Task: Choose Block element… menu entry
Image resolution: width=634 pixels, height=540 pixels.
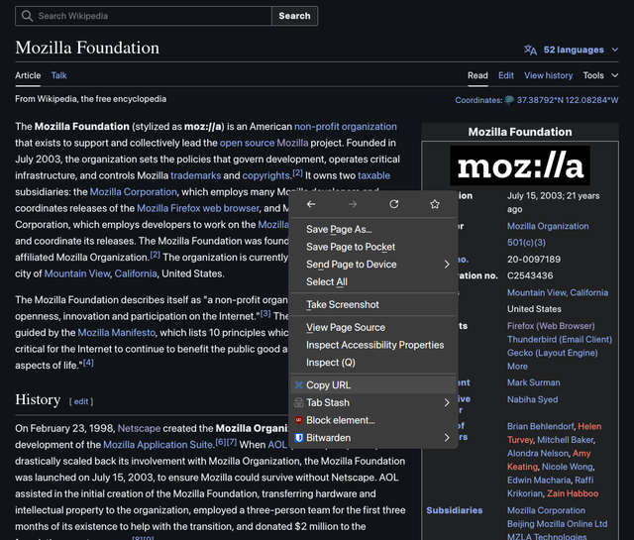Action: click(373, 420)
